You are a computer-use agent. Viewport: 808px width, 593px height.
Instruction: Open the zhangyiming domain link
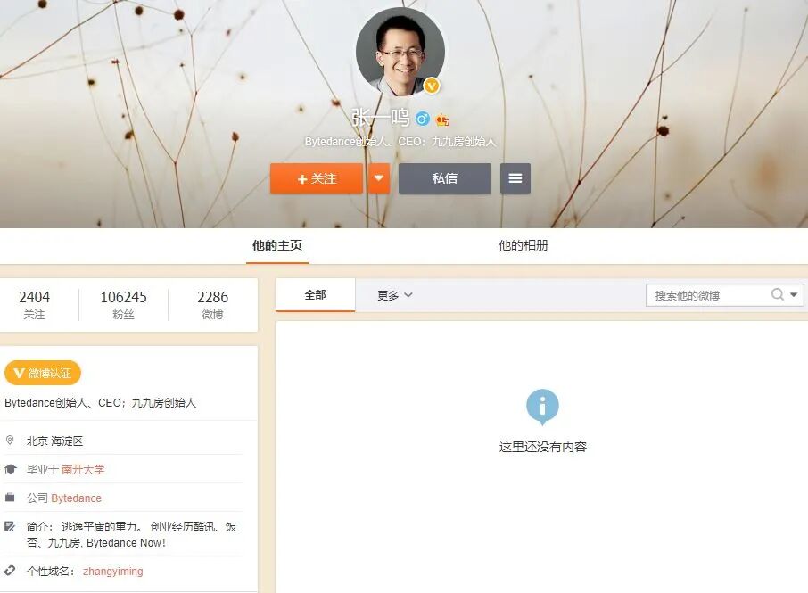(113, 572)
